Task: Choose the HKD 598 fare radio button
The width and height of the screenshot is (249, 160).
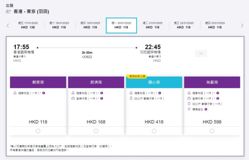Action: [x=212, y=131]
